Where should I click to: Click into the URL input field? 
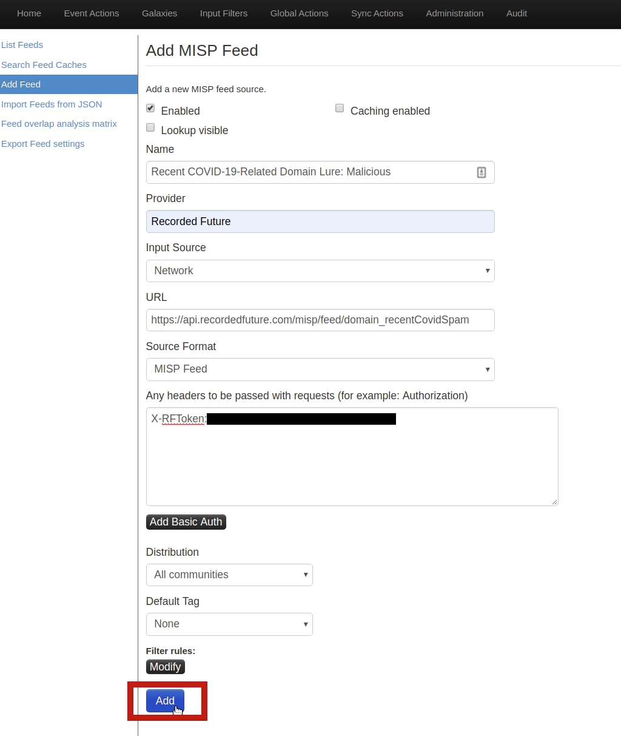(320, 320)
